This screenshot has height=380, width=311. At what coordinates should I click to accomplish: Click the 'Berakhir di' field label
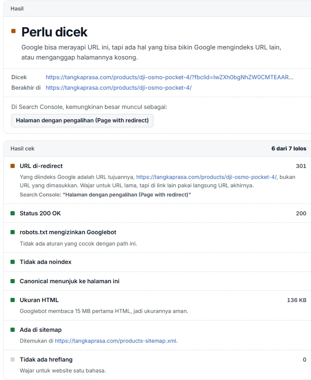(x=26, y=88)
